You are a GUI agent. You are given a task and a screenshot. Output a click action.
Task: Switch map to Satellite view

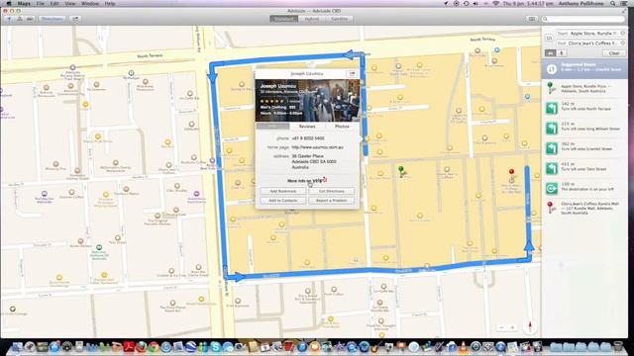point(339,19)
